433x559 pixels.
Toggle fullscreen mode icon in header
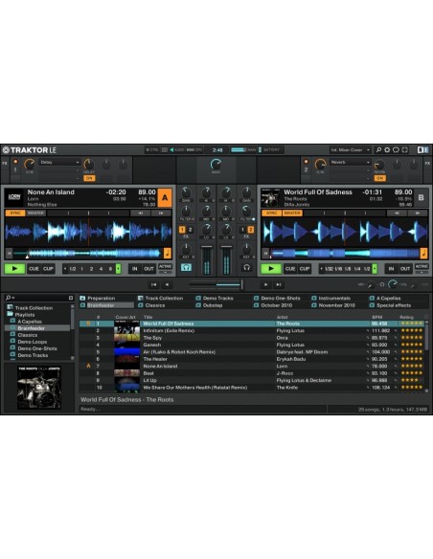404,150
